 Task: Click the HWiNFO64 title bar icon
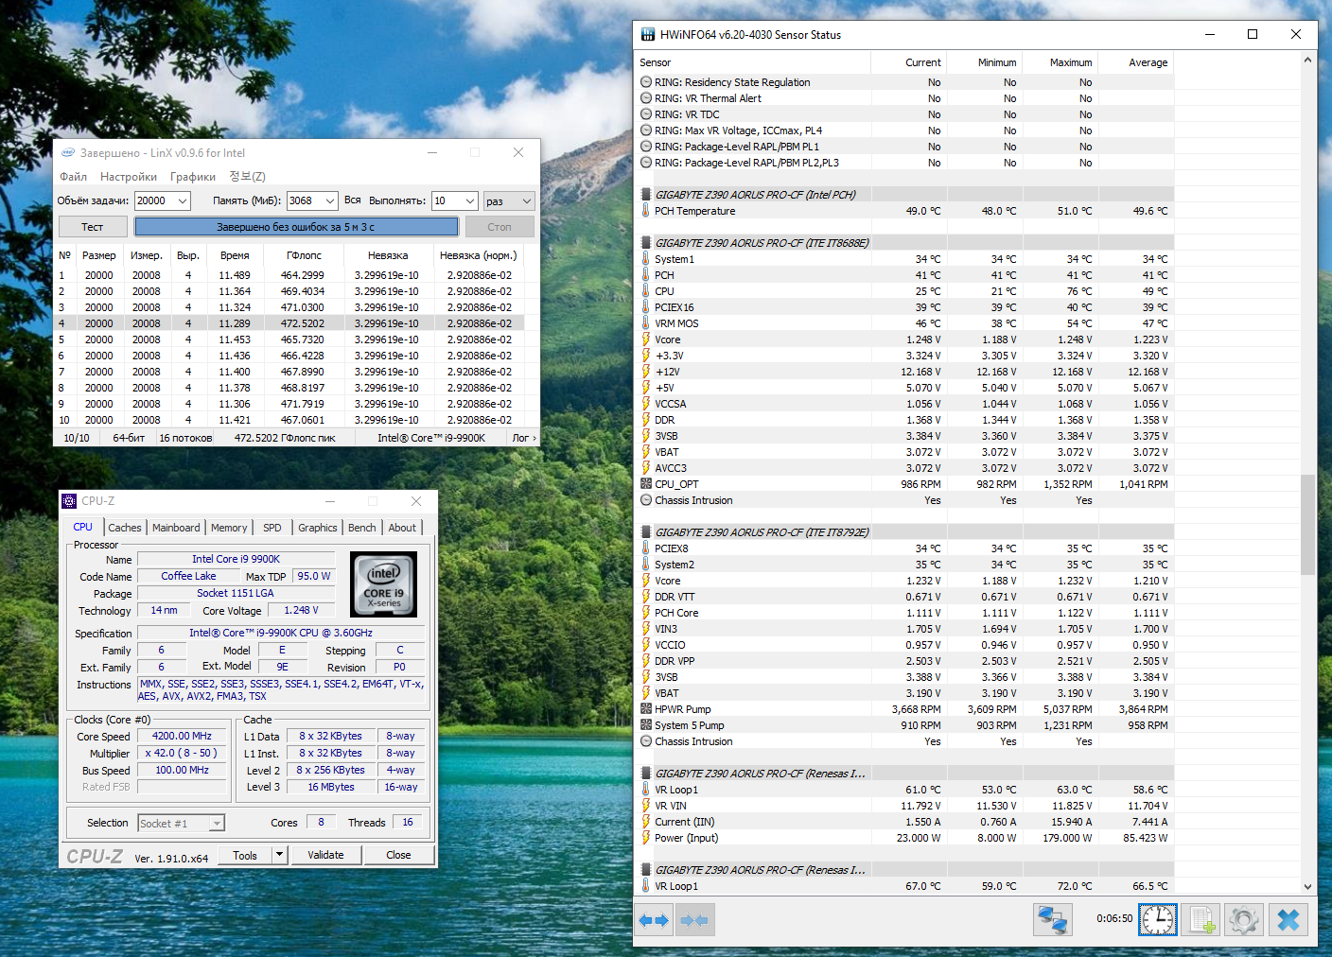coord(648,35)
